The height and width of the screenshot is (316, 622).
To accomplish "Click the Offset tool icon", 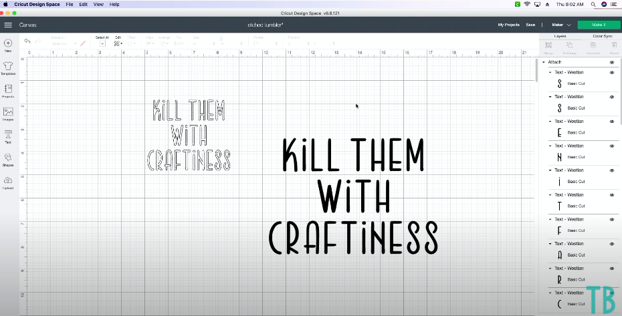I will coord(131,43).
